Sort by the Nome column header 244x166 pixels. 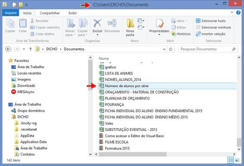click(x=104, y=59)
